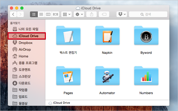Open AirDrop from the sidebar
This screenshot has height=111, width=178.
[x=27, y=49]
